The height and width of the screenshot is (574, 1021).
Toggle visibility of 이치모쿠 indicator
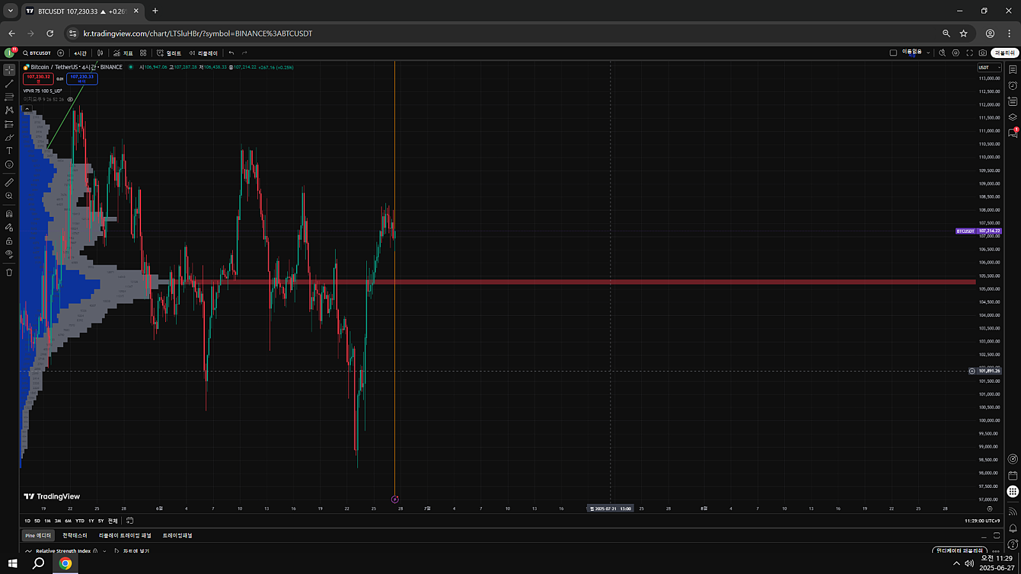coord(70,99)
